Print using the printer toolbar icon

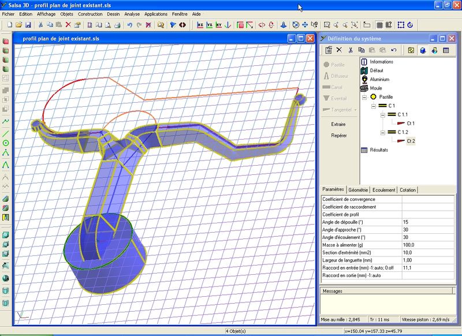[x=117, y=25]
